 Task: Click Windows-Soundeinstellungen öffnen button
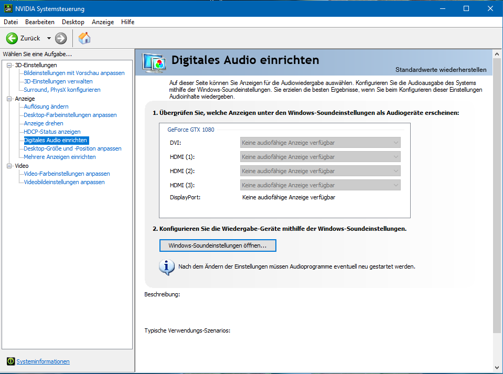pyautogui.click(x=217, y=245)
